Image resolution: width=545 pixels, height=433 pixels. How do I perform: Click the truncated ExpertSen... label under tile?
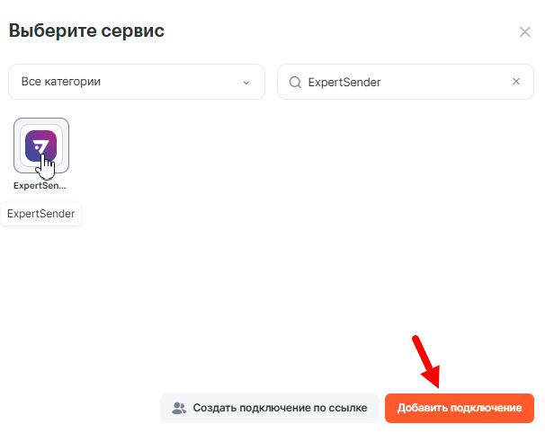pos(40,185)
